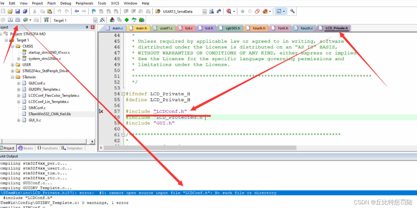This screenshot has width=417, height=208.
Task: Open a file with the folder icon
Action: [10, 11]
